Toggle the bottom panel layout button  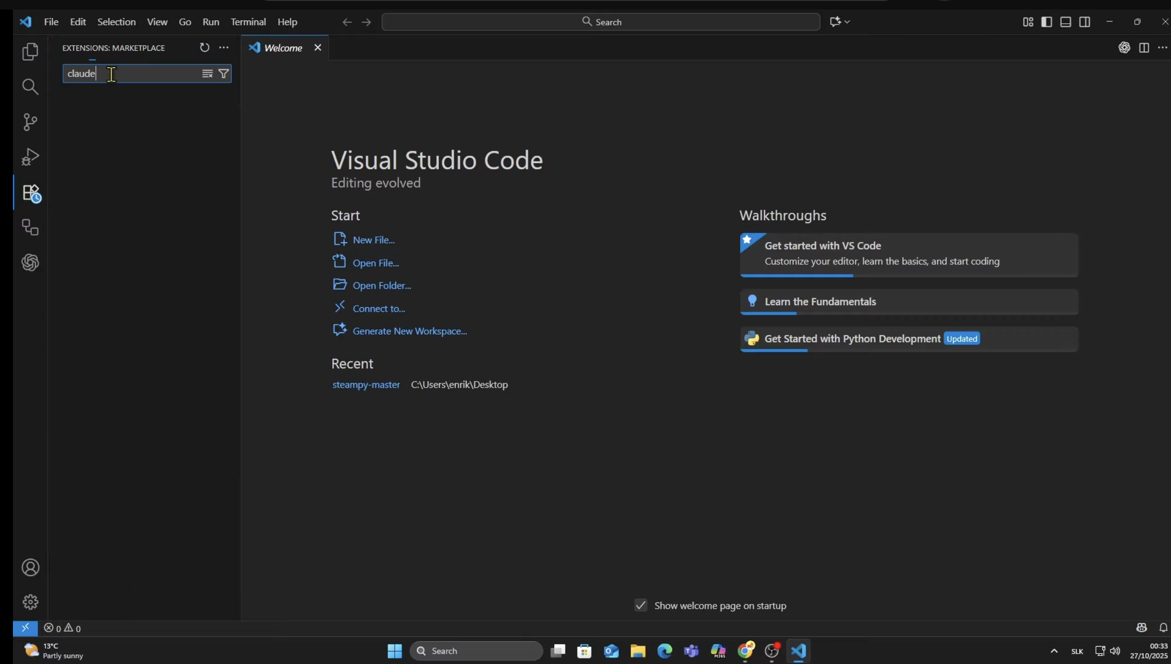tap(1066, 22)
